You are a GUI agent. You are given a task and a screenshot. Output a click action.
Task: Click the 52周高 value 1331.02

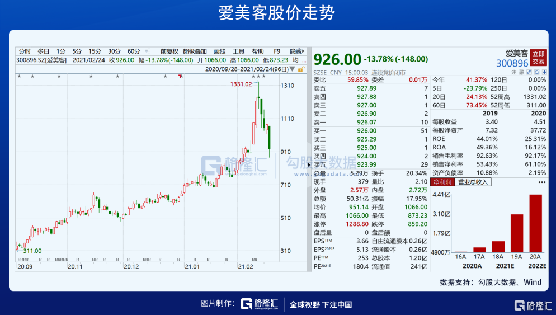pyautogui.click(x=535, y=97)
